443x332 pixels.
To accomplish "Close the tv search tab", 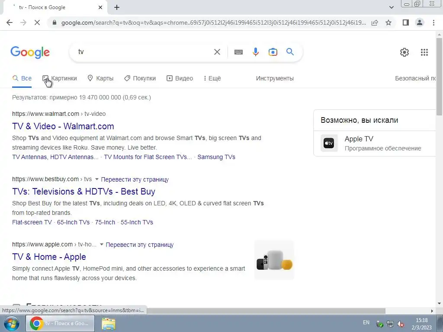I will pyautogui.click(x=100, y=7).
